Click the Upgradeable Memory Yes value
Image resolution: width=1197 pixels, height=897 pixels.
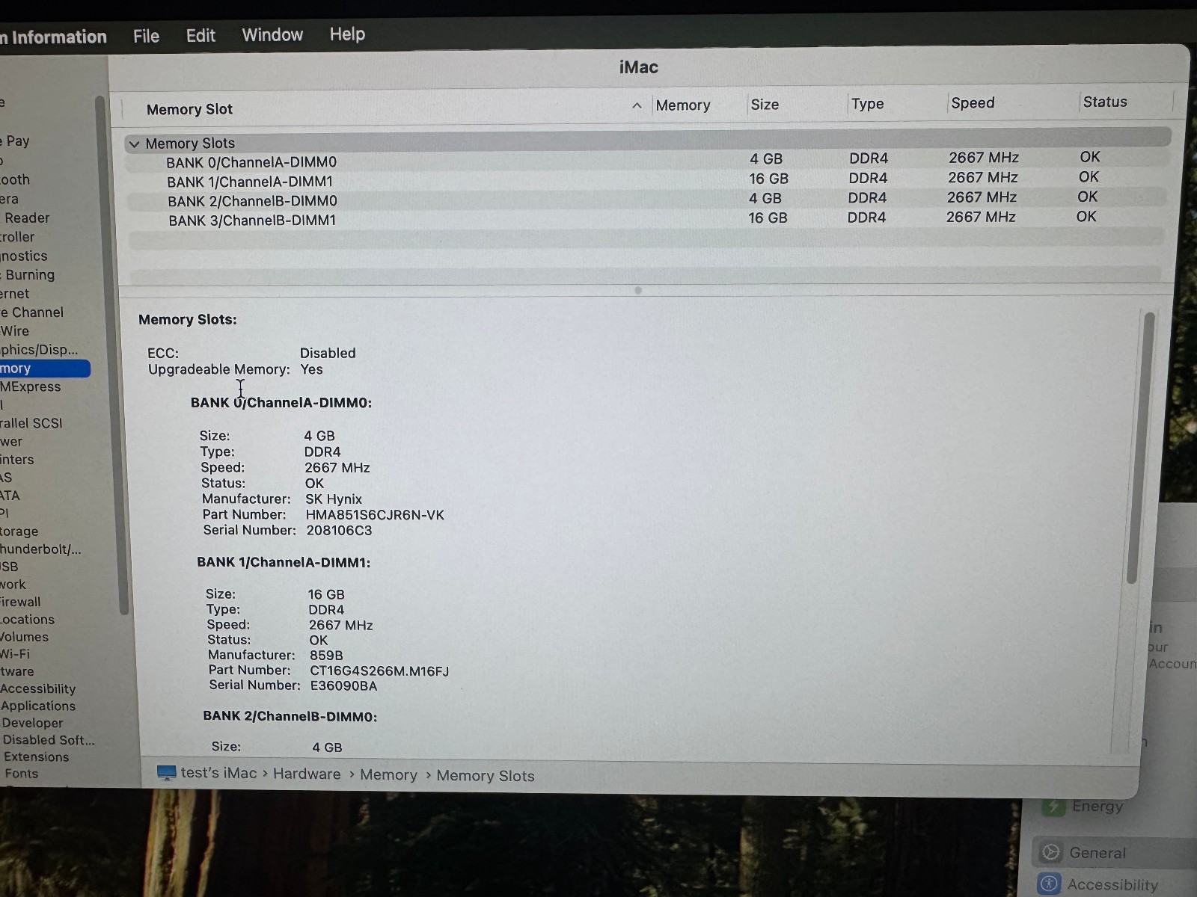tap(311, 369)
